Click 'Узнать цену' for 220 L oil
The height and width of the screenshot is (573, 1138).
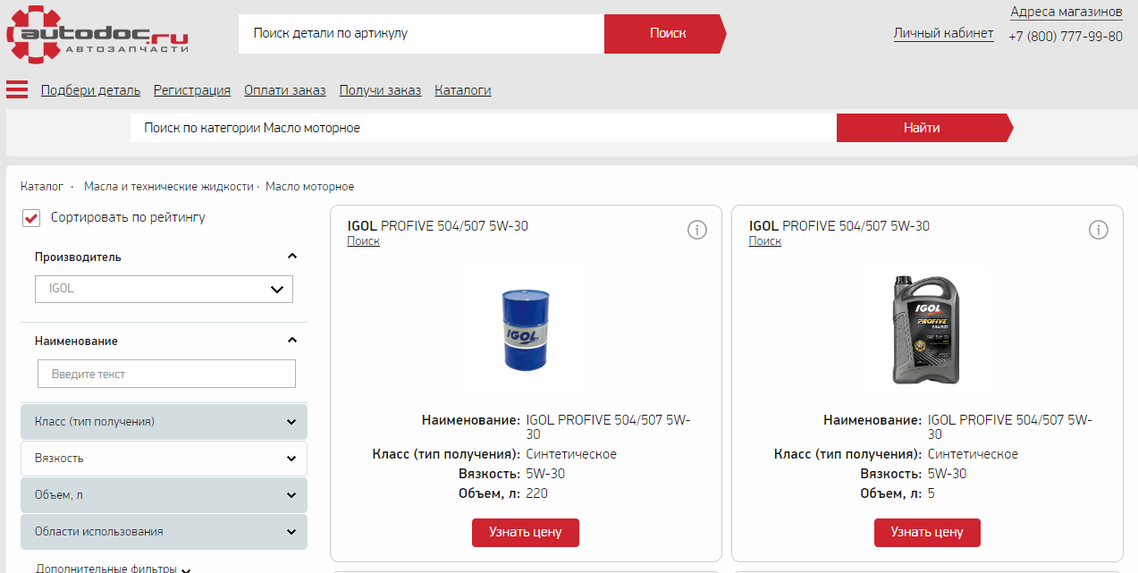(x=526, y=532)
